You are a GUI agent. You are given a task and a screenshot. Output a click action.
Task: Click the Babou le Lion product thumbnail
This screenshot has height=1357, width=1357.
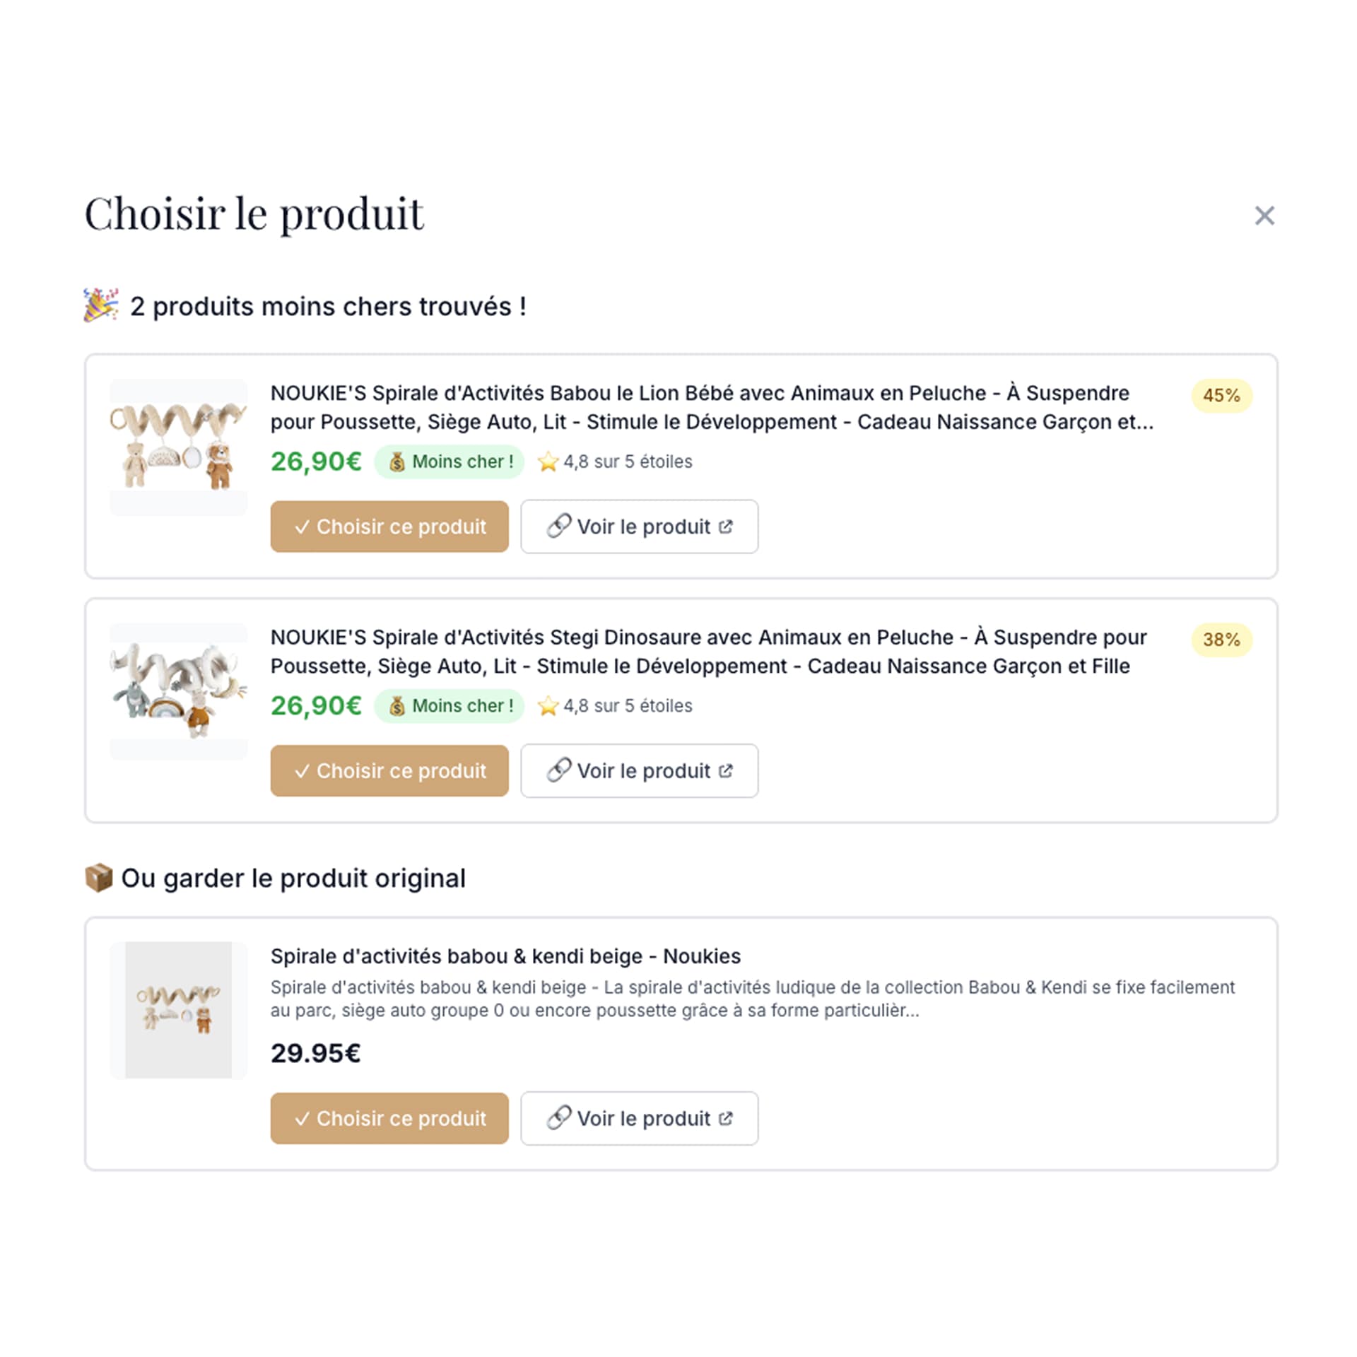179,447
